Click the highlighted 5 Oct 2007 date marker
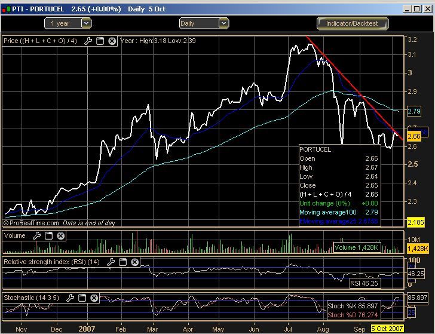This screenshot has height=334, width=435. (387, 329)
